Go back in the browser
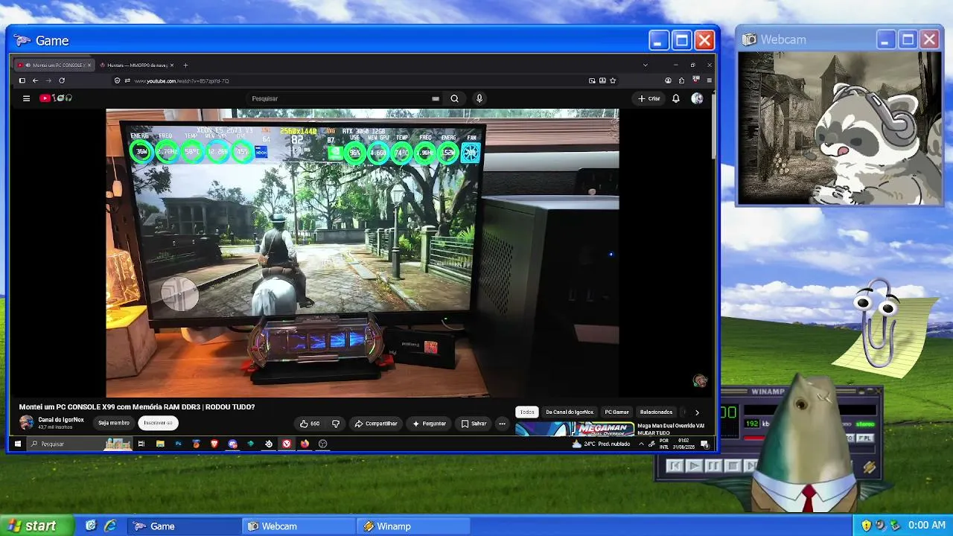This screenshot has height=536, width=953. [35, 80]
